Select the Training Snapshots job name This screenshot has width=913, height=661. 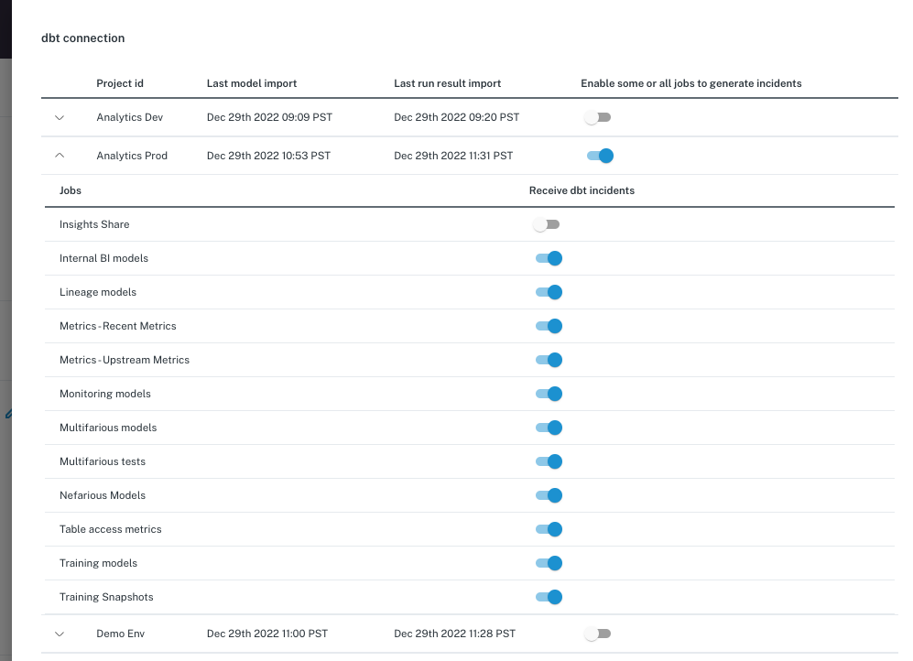tap(106, 597)
